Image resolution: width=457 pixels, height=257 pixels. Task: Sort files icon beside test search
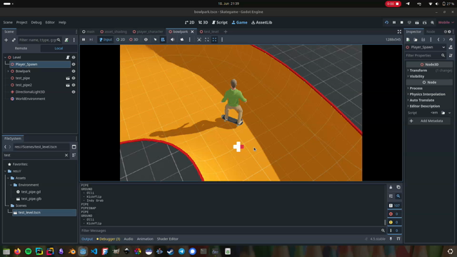[x=74, y=156]
